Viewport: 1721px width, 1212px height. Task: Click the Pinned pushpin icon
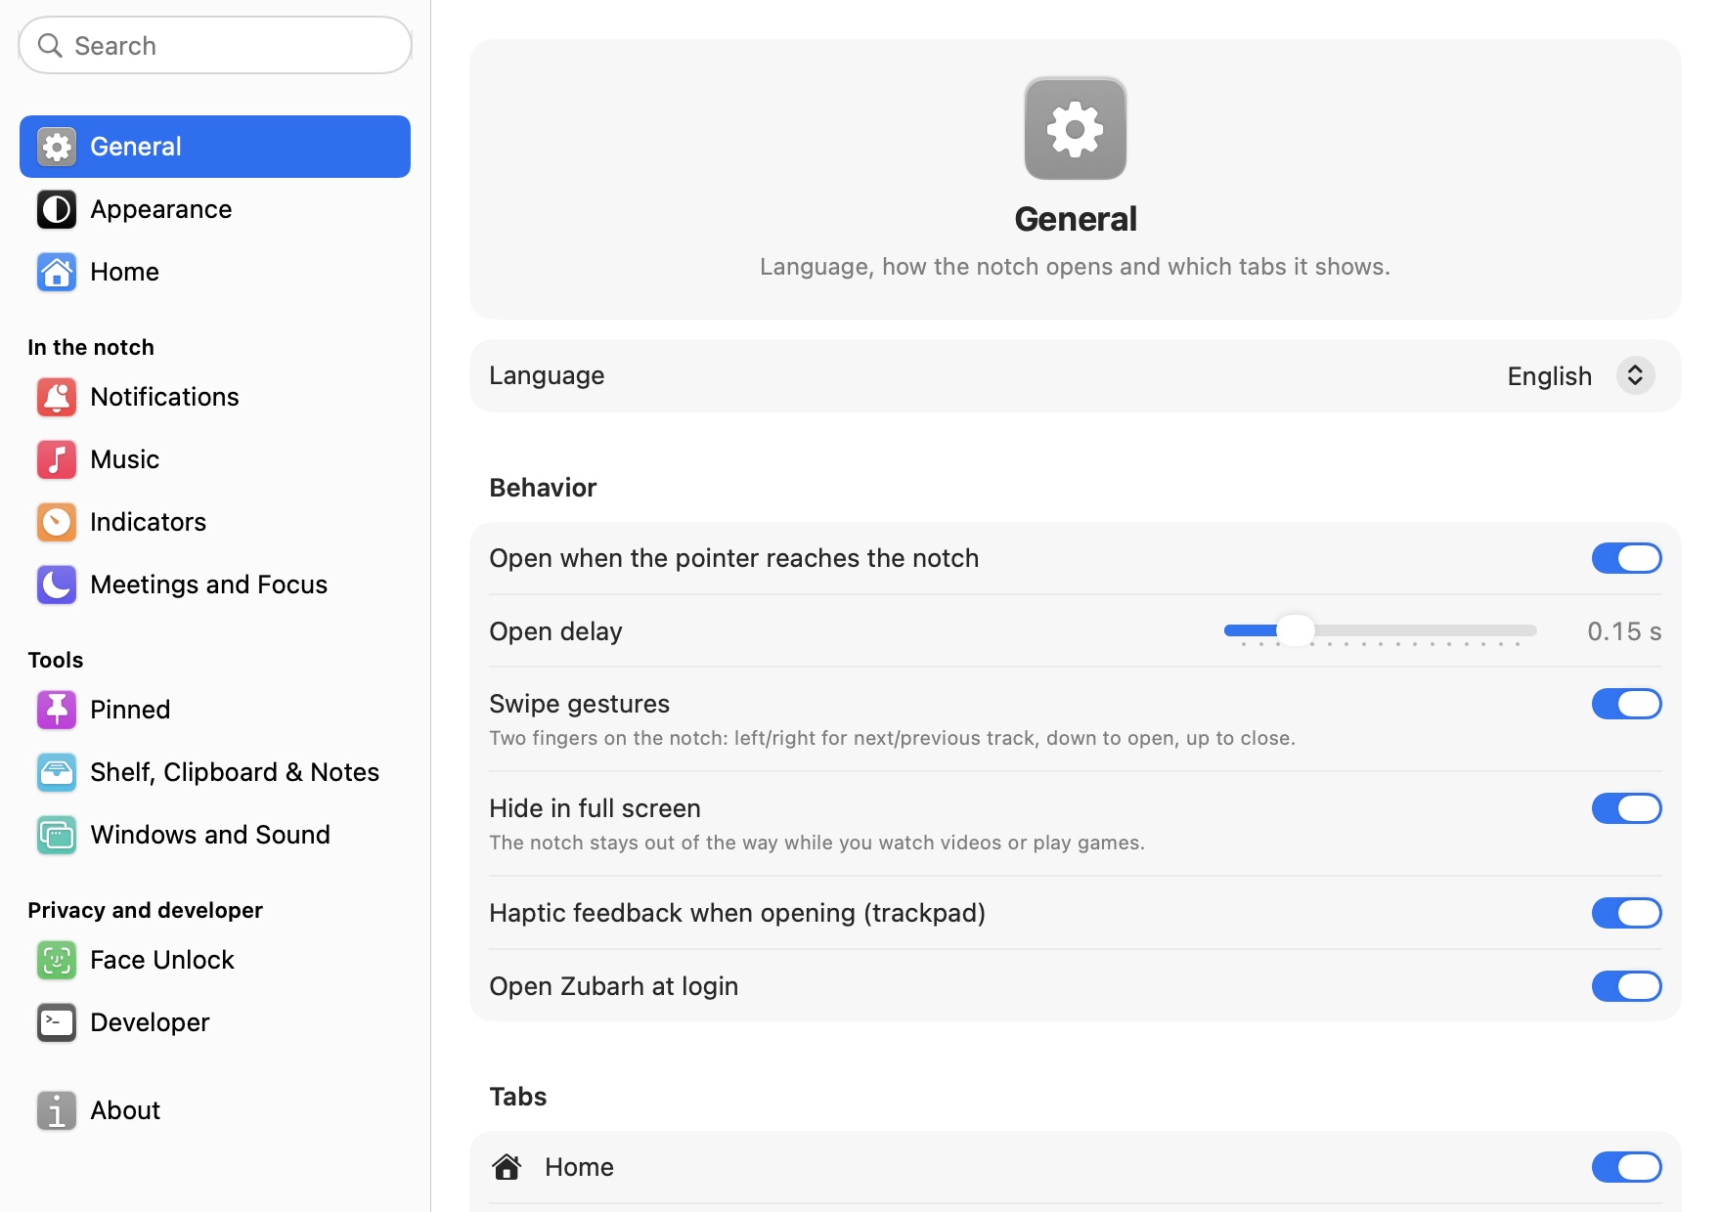click(x=57, y=710)
